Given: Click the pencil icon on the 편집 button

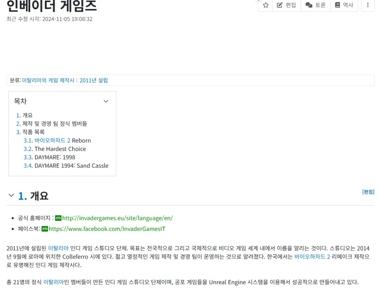Looking at the screenshot, I should (x=280, y=5).
